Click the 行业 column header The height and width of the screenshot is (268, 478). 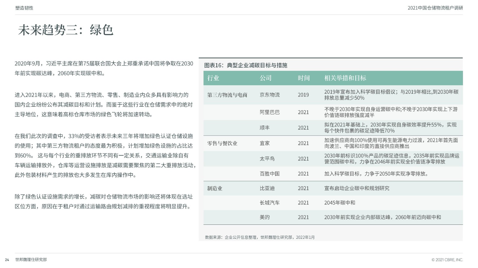(x=213, y=78)
